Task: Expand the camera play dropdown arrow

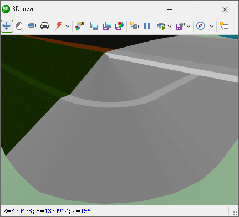Action: tap(170, 27)
